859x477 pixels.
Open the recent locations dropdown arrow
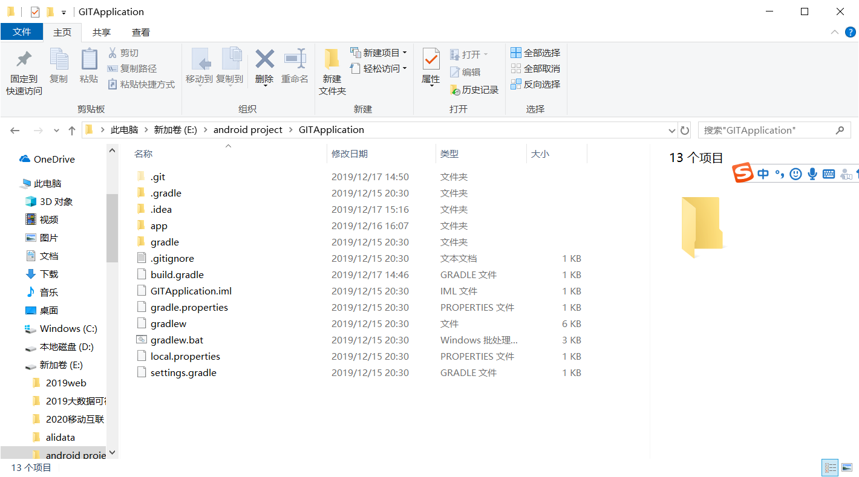pos(57,131)
